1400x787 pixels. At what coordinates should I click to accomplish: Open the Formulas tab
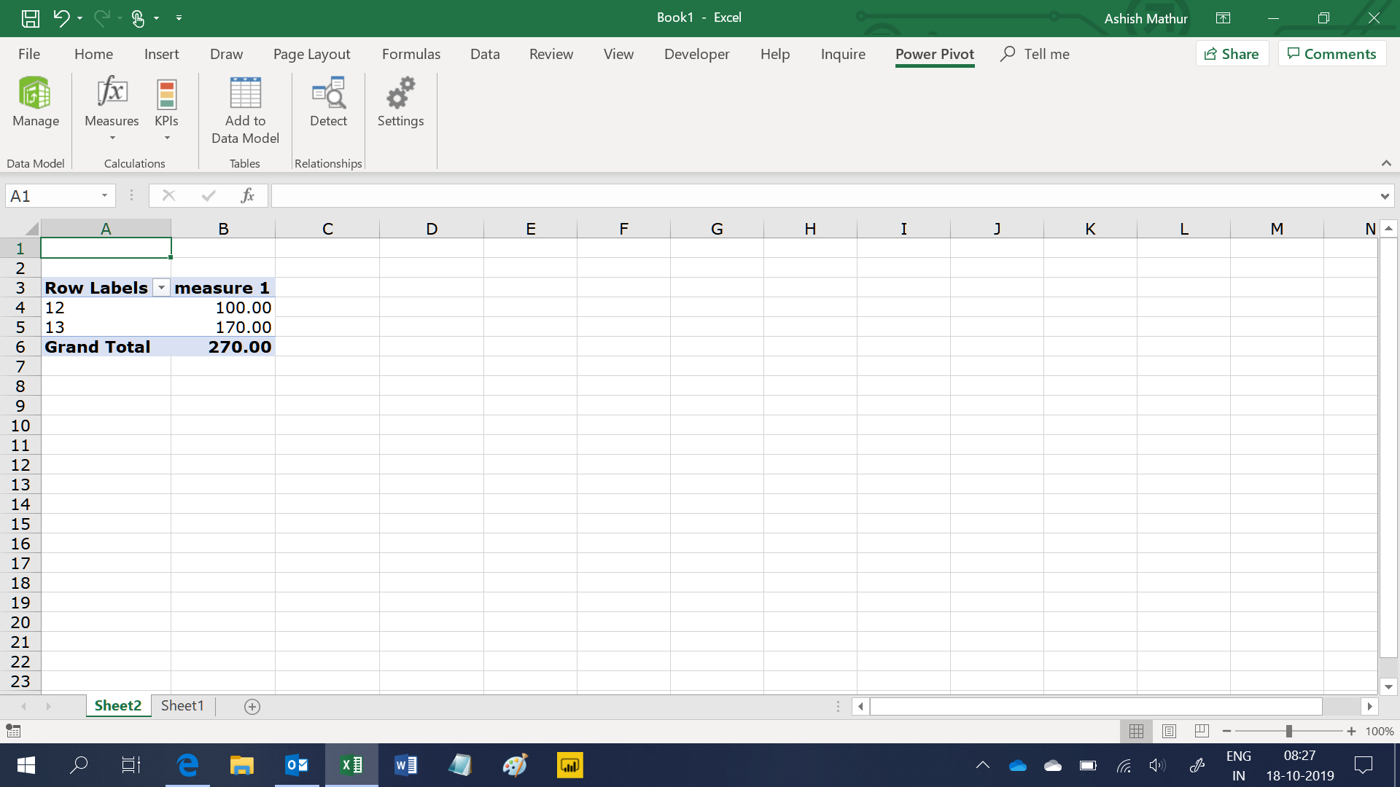411,54
